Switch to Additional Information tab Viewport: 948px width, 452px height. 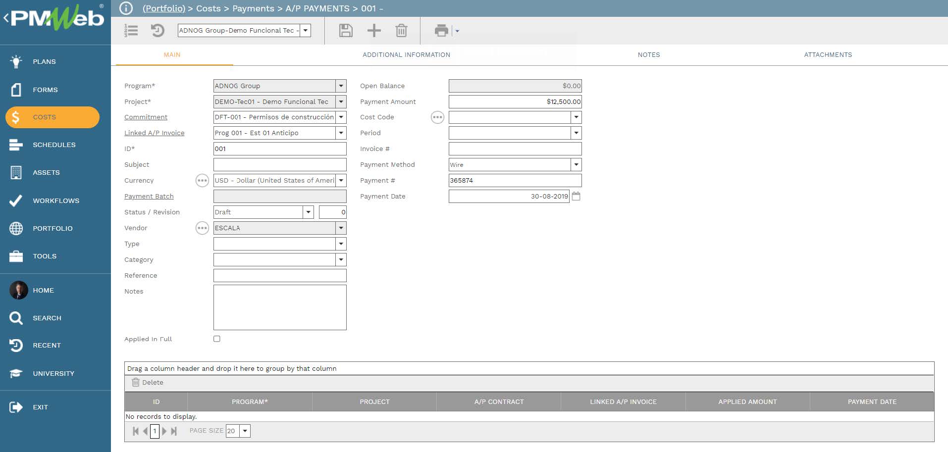click(x=406, y=55)
